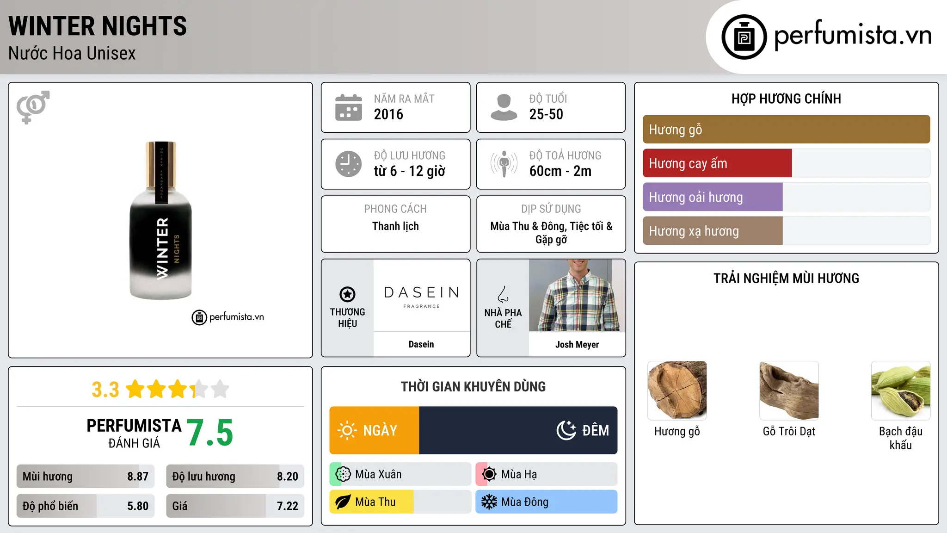
Task: Click the Mùa Xuân season label
Action: pyautogui.click(x=378, y=474)
